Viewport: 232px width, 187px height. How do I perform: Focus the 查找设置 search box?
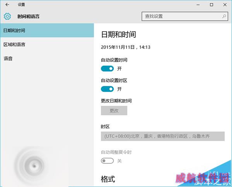point(185,16)
